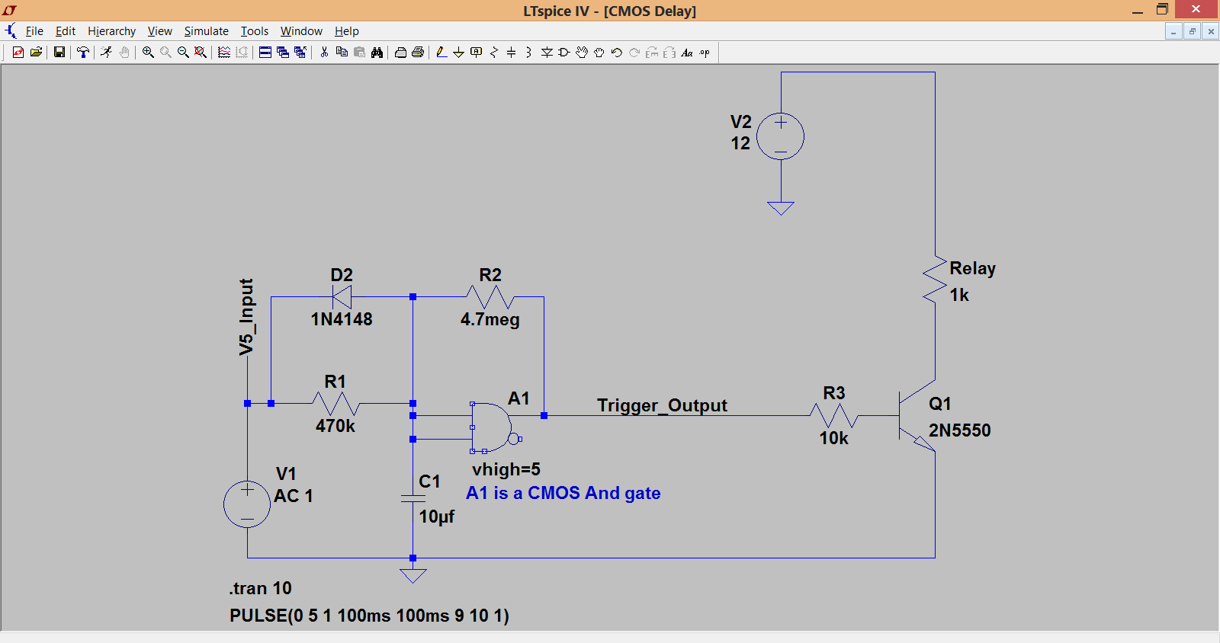Zoom out with the magnifier minus icon
Screen dimensions: 1220x643
point(183,53)
